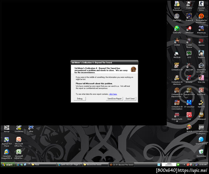Click the taskbar clock showing 10:56 AM

point(203,165)
